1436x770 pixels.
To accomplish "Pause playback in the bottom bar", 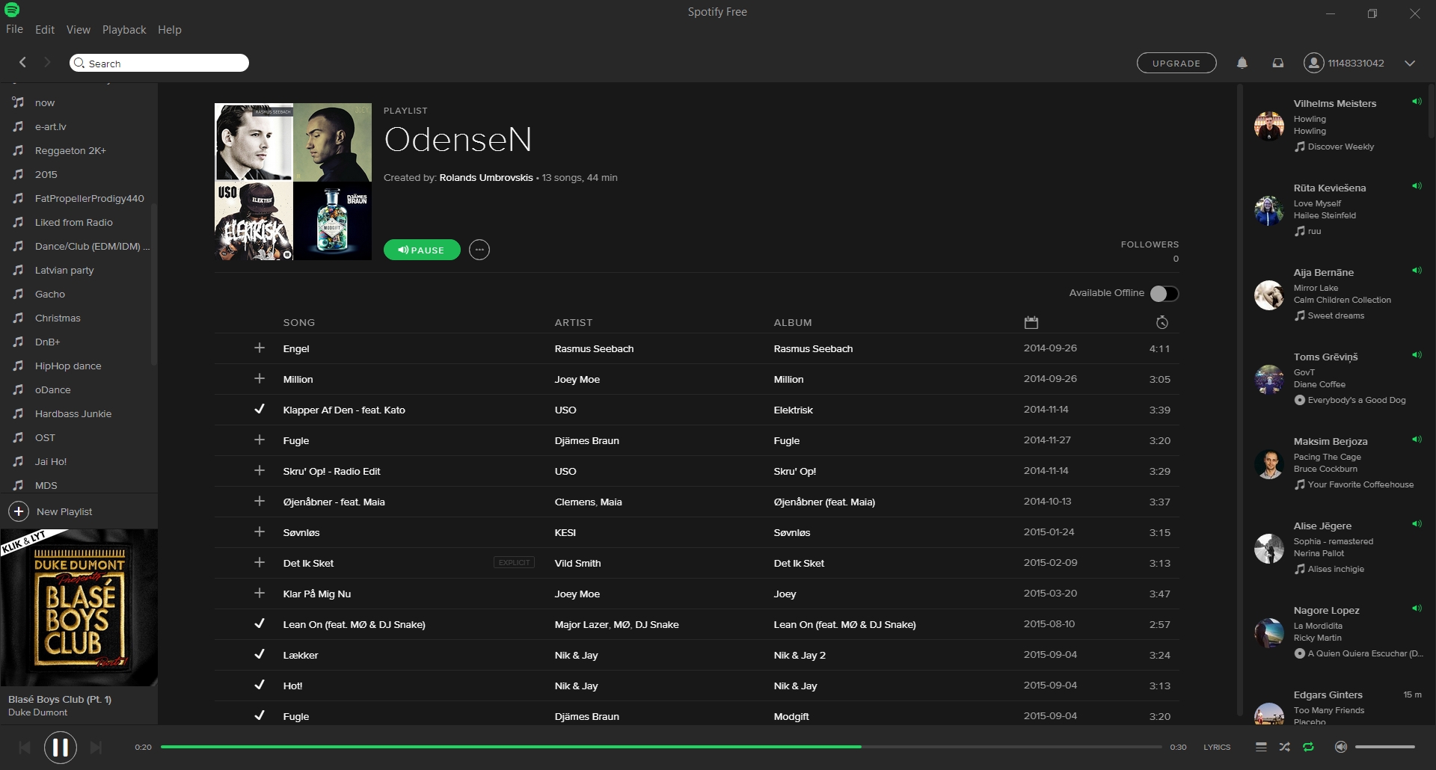I will pos(61,747).
